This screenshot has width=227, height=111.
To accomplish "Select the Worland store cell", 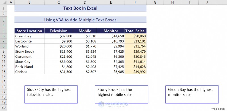I will (x=30, y=46).
